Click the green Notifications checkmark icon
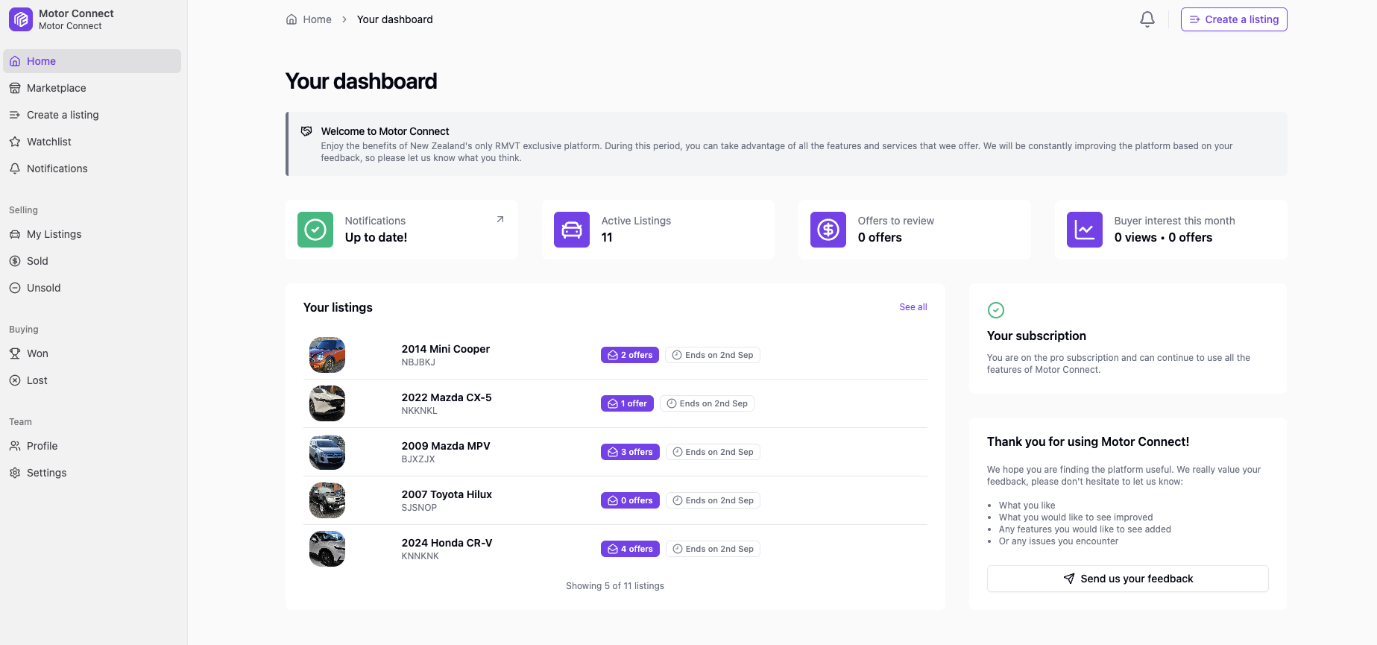The image size is (1377, 645). tap(315, 230)
